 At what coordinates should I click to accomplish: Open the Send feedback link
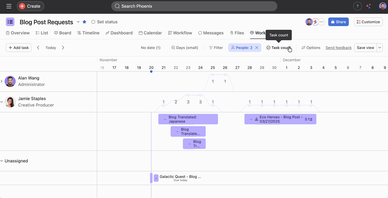(339, 48)
